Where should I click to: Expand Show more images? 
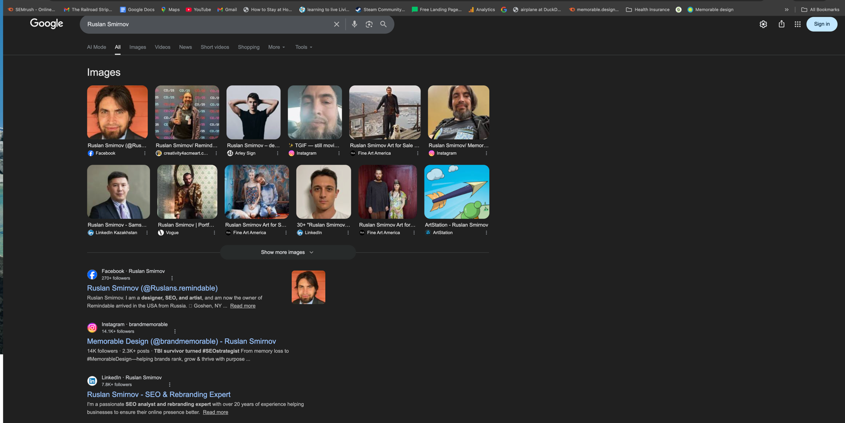pos(288,253)
